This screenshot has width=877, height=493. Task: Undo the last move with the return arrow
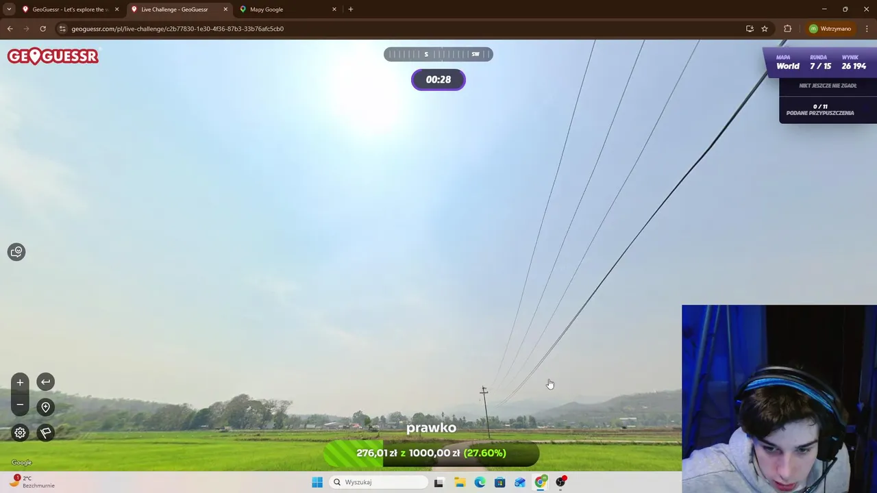pos(45,382)
